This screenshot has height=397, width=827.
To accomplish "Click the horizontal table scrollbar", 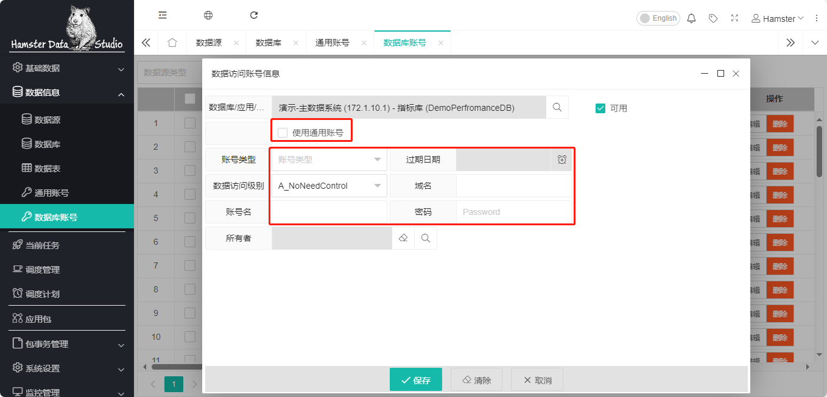I will click(177, 367).
